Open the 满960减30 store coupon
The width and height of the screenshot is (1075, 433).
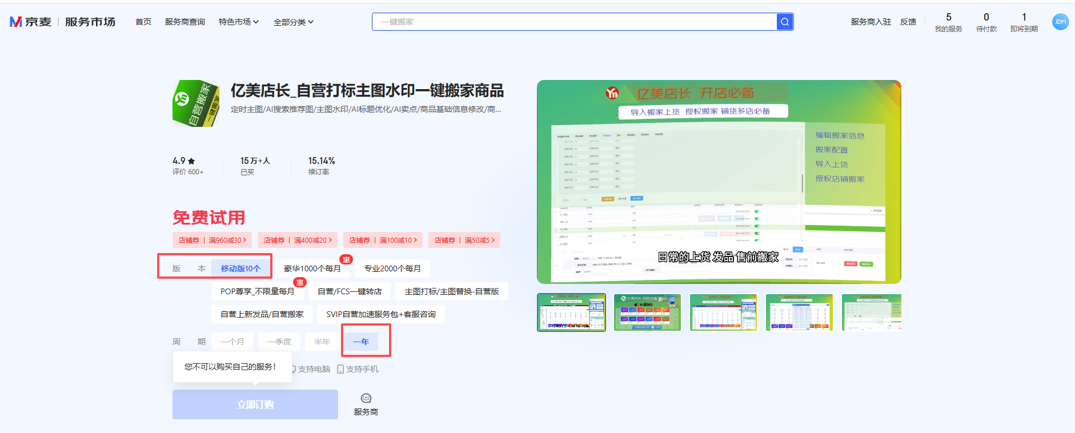point(212,240)
